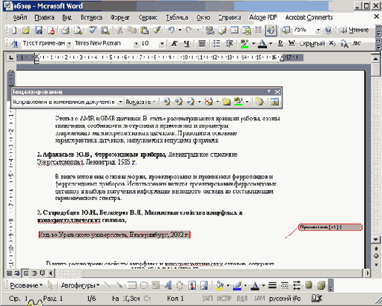Open the zoom 75% dropdown
Image resolution: width=382 pixels, height=306 pixels.
point(318,30)
